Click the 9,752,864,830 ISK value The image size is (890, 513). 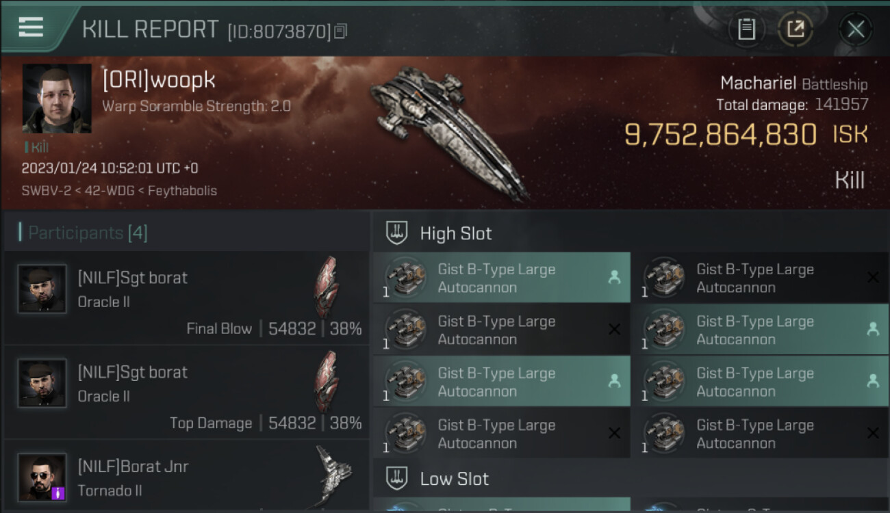tap(720, 135)
